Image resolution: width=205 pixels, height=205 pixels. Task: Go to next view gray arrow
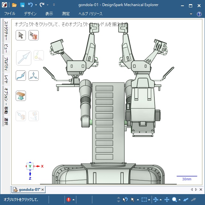(193, 200)
